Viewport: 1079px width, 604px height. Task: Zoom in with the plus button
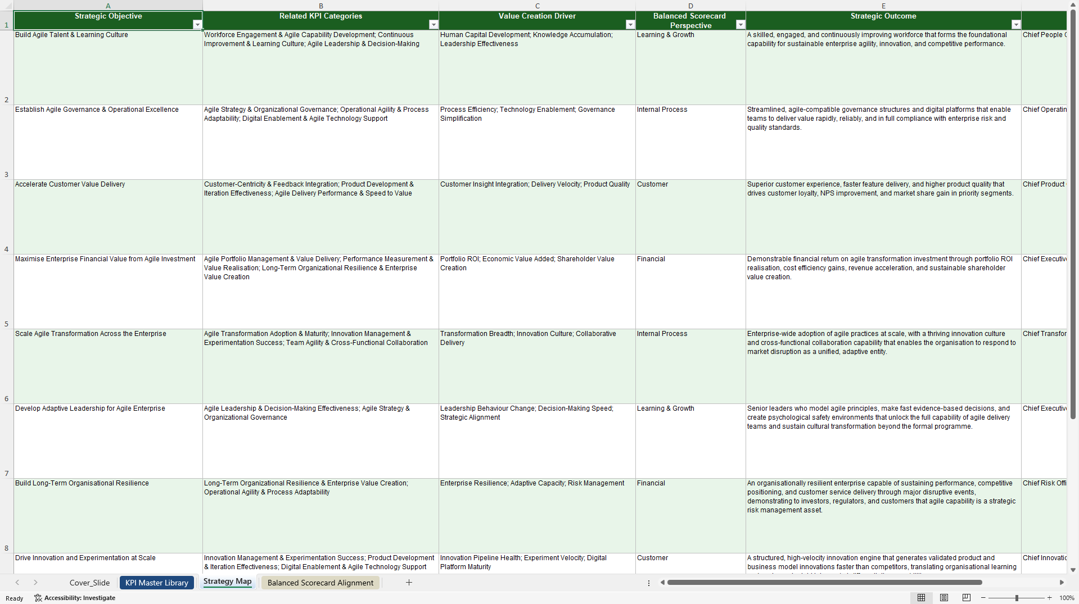coord(1049,598)
